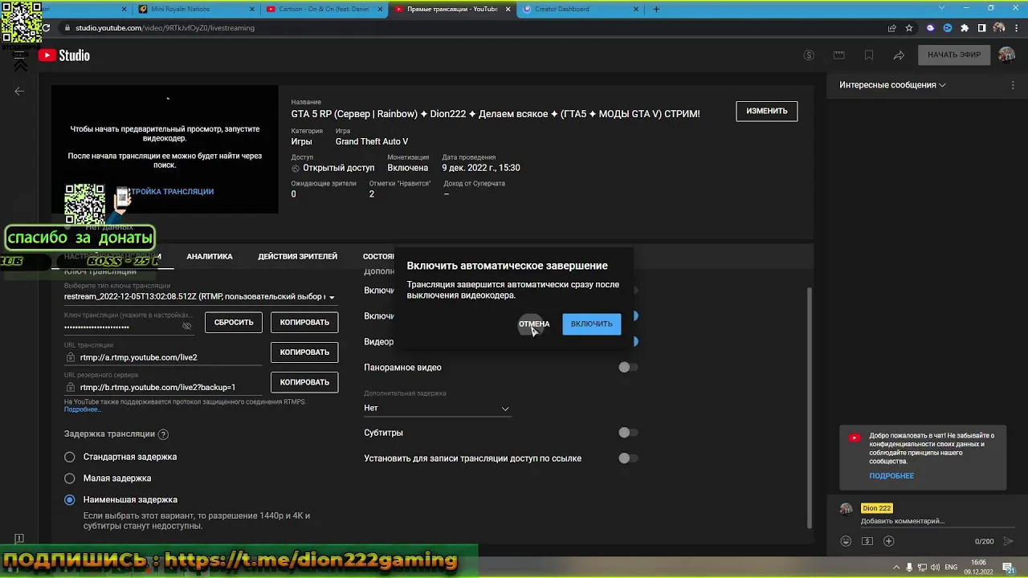
Task: Click the send message arrow in chat
Action: point(1009,541)
